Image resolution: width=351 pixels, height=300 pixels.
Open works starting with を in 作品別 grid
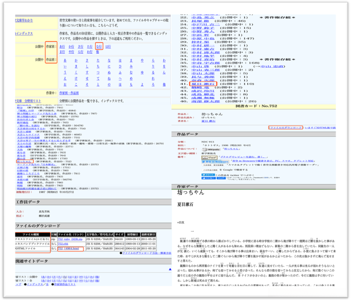[164, 66]
